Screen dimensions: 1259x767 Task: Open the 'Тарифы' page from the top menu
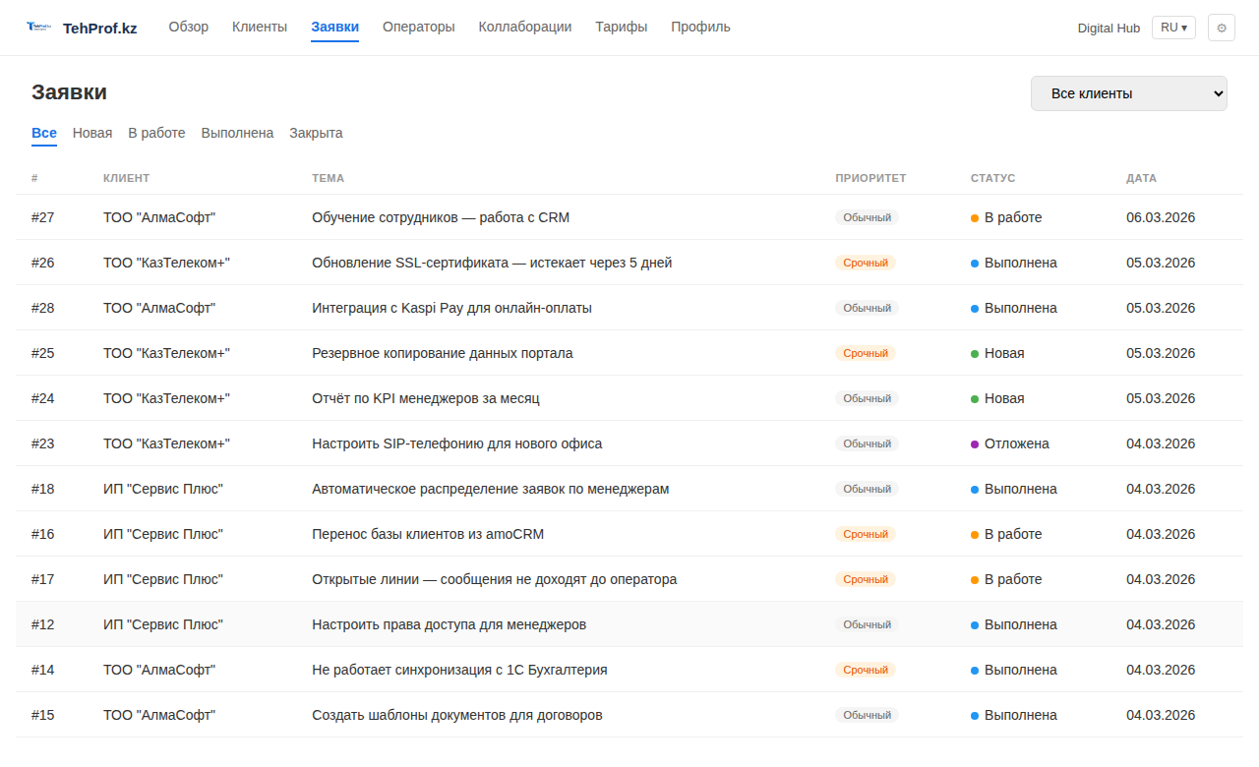621,27
